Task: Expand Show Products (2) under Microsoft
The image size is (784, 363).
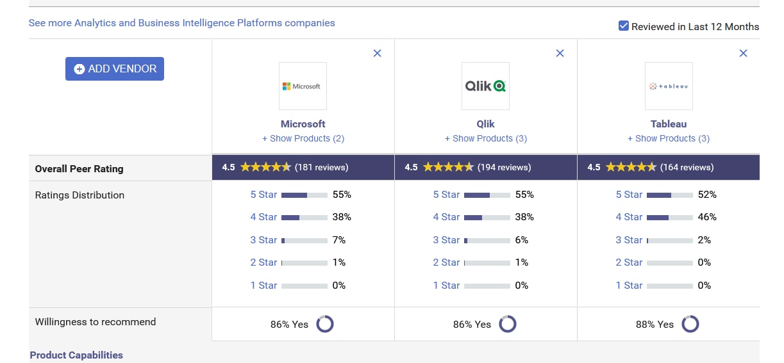Action: coord(303,138)
